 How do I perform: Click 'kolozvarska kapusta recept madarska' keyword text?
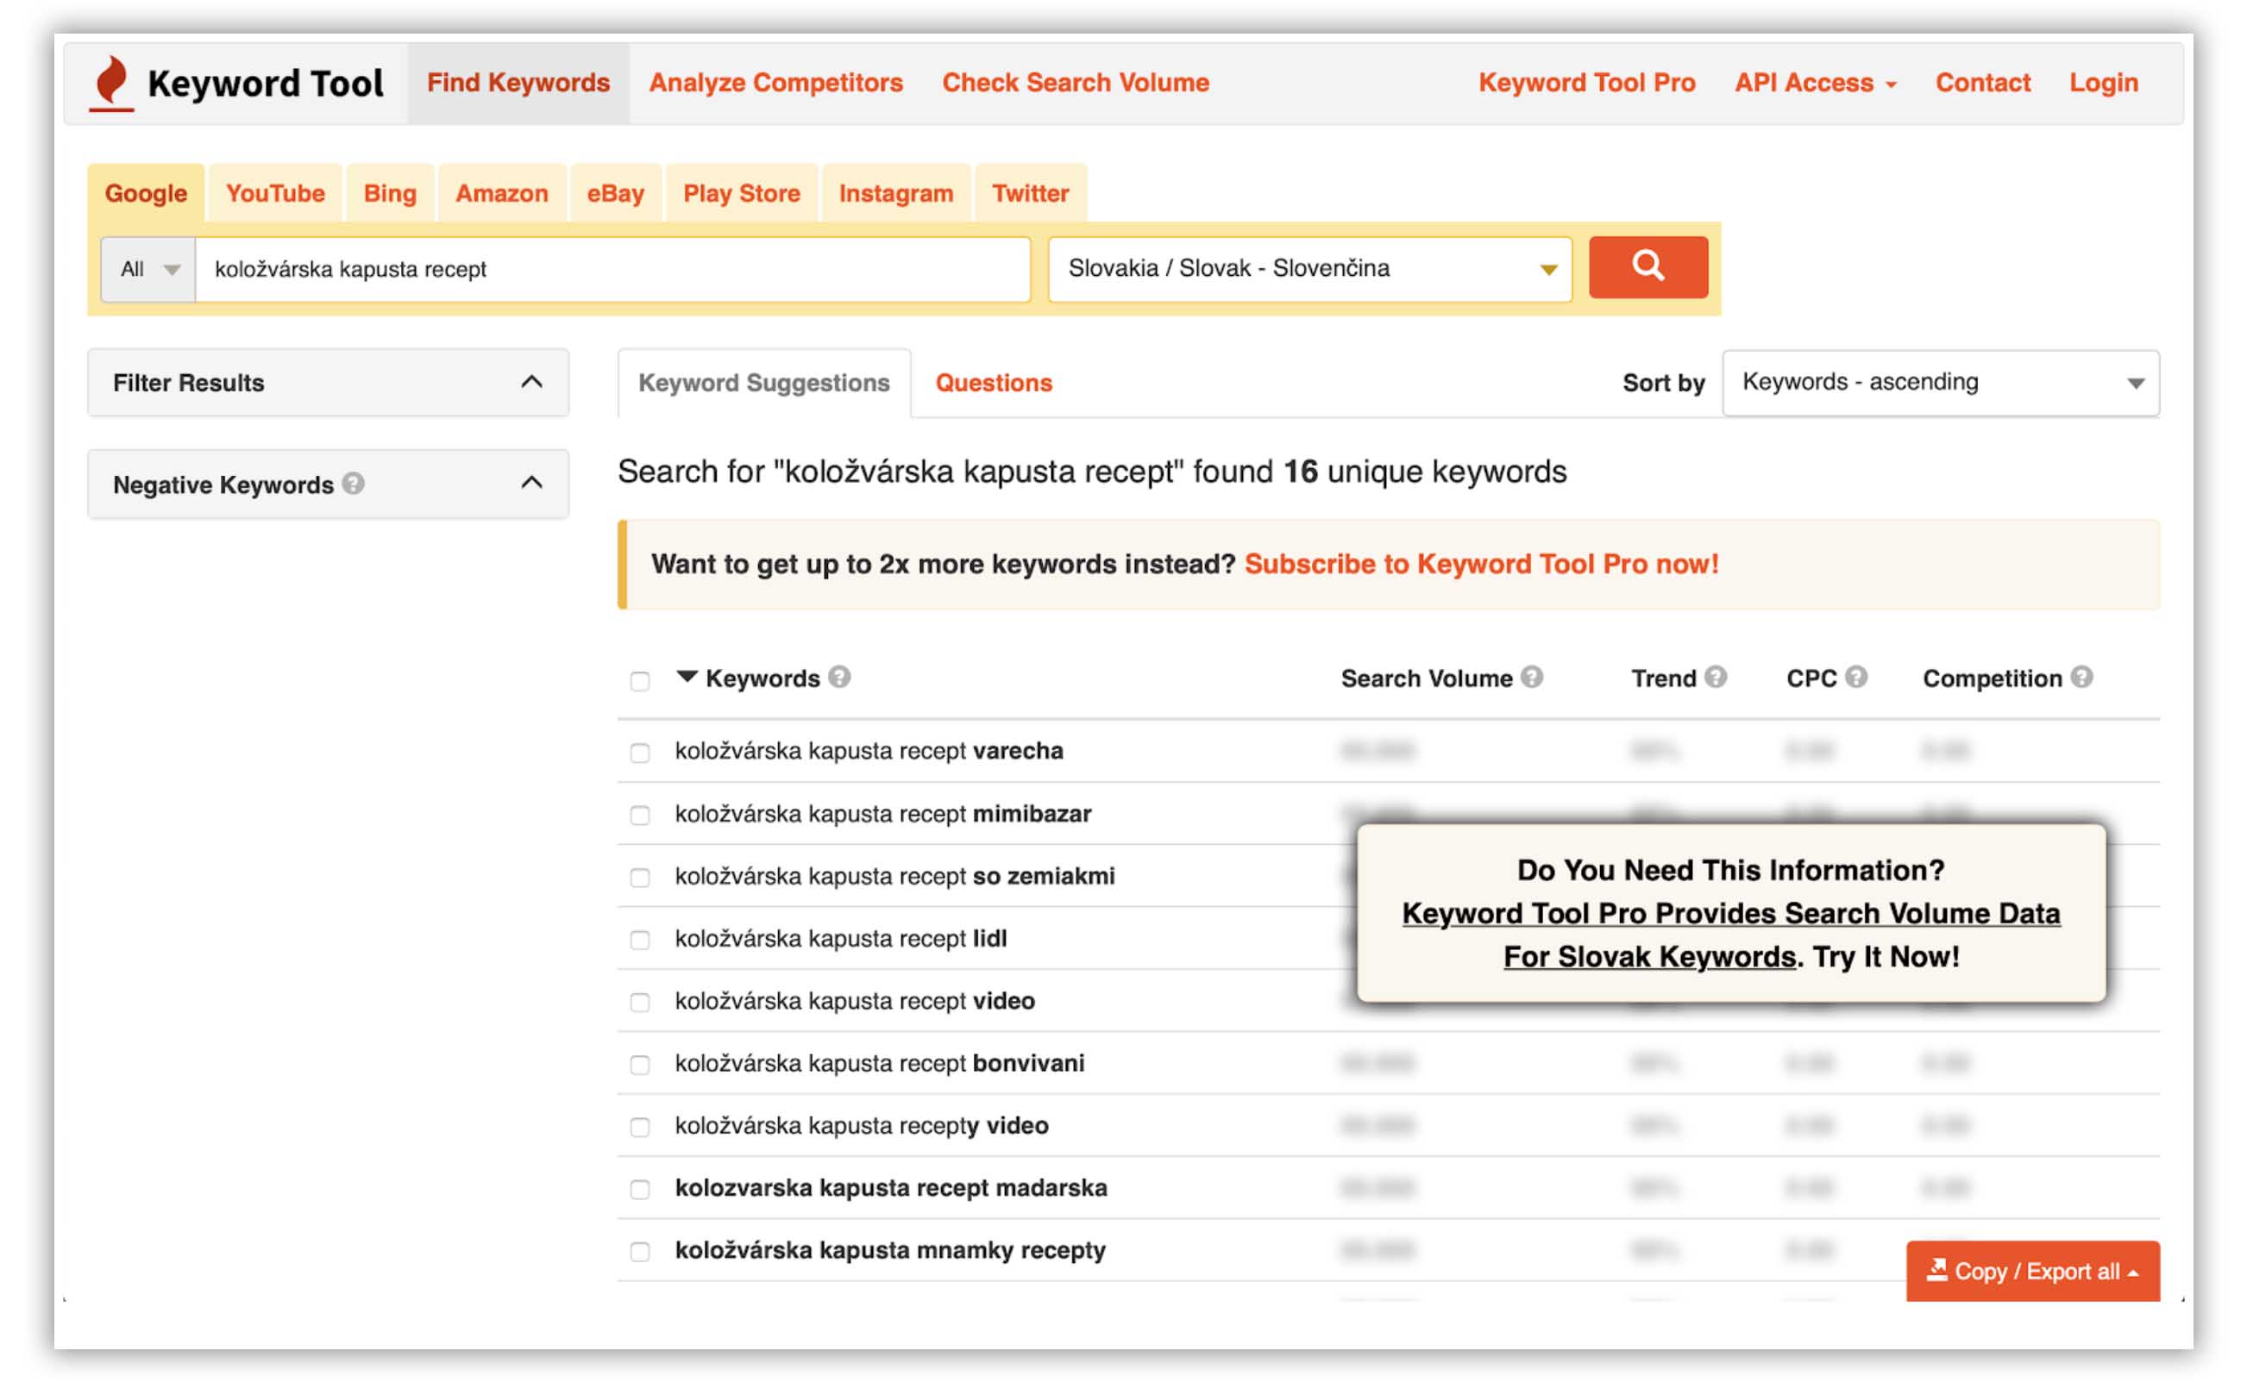(x=891, y=1187)
